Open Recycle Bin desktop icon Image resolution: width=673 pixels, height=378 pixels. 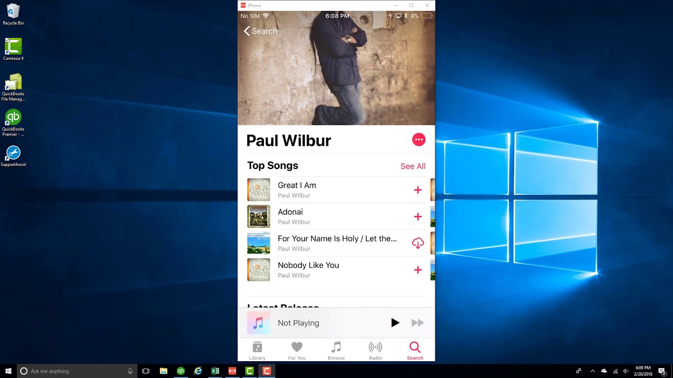(x=13, y=15)
